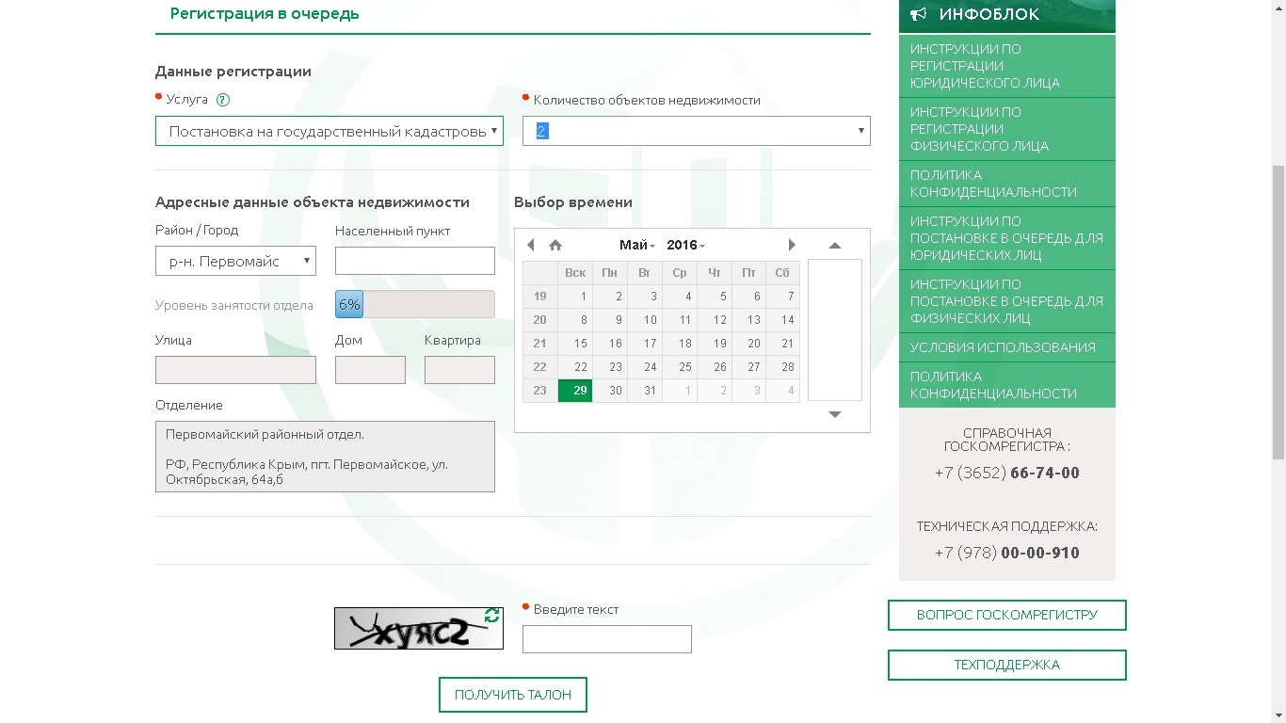1286x723 pixels.
Task: Open the 2016 year selector
Action: 685,245
